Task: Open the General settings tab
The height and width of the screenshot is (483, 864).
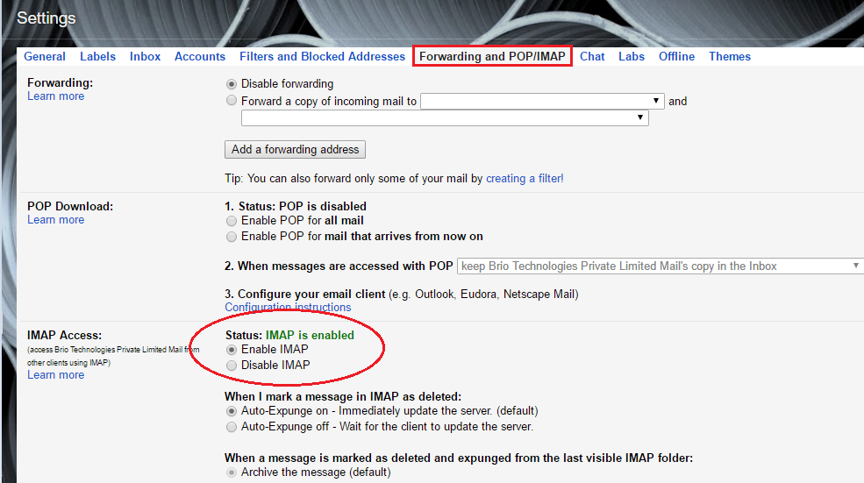Action: point(45,56)
